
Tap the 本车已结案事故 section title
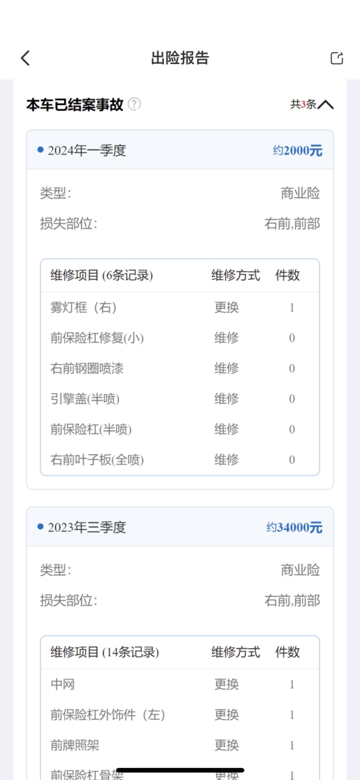(x=74, y=104)
